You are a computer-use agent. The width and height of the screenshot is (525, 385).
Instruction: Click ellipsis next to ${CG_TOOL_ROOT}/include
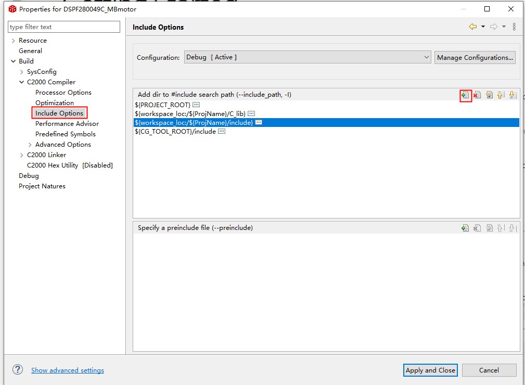222,131
